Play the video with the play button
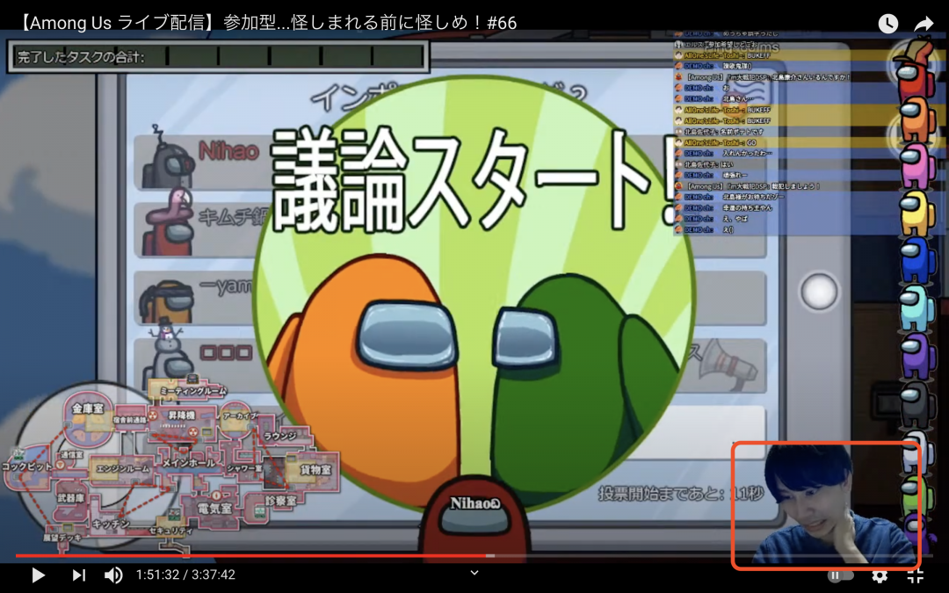Viewport: 949px width, 593px height. [38, 575]
